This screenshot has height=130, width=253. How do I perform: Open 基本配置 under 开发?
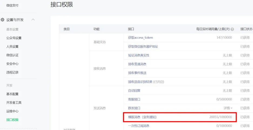(x=12, y=94)
